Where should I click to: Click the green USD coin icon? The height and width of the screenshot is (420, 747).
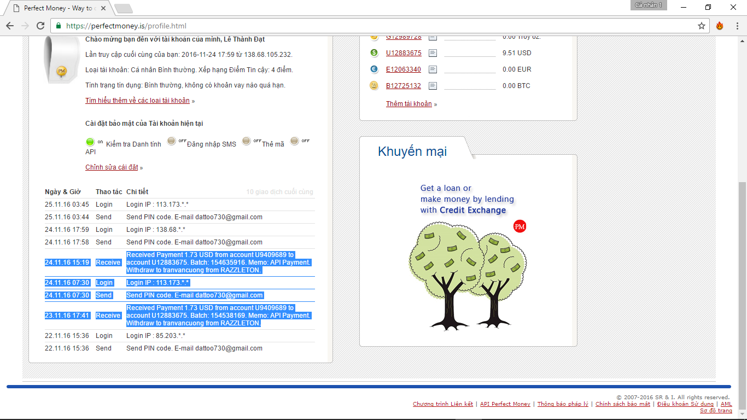click(x=374, y=53)
